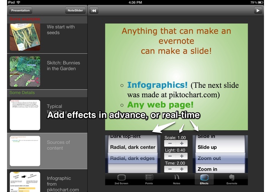Open Bunnies in the Garden thumbnail
This screenshot has width=271, height=192.
coord(25,72)
